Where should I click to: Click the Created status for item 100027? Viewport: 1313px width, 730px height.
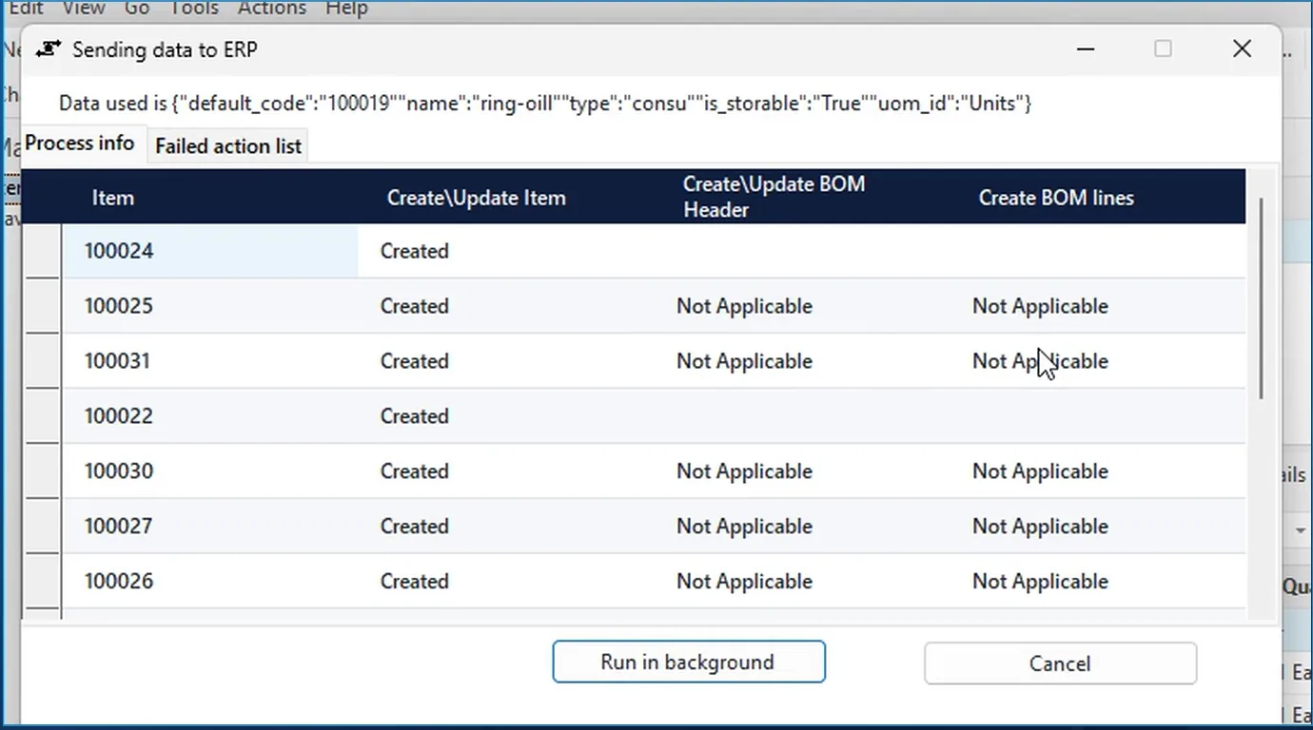[414, 527]
